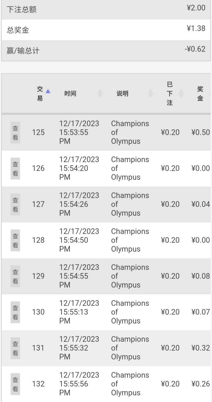Open 查看 for transaction 125
The width and height of the screenshot is (212, 402).
[15, 133]
